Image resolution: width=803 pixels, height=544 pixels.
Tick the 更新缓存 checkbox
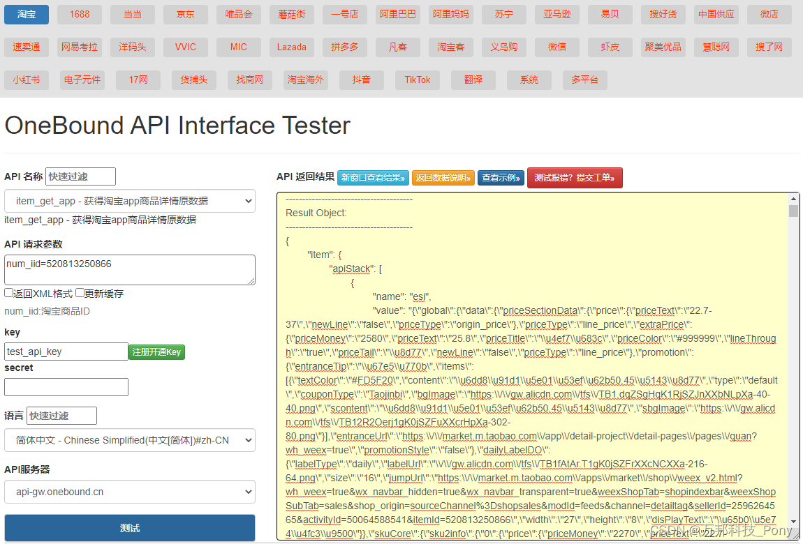tap(80, 293)
